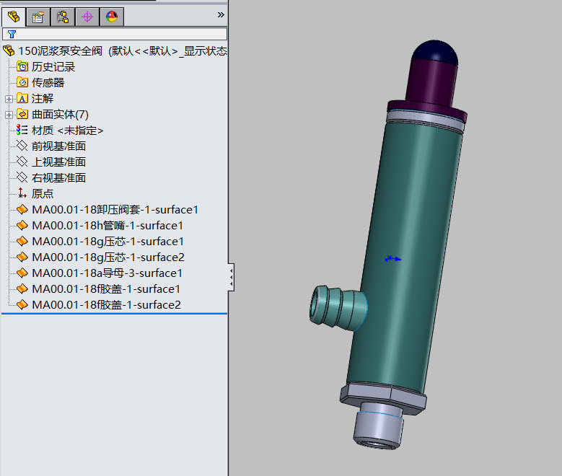Screen dimensions: 562x476
Task: Click the 原点 origin icon
Action: 22,194
